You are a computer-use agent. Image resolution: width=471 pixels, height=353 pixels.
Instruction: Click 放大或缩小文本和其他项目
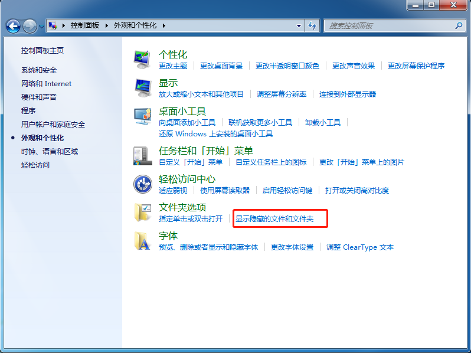click(201, 94)
